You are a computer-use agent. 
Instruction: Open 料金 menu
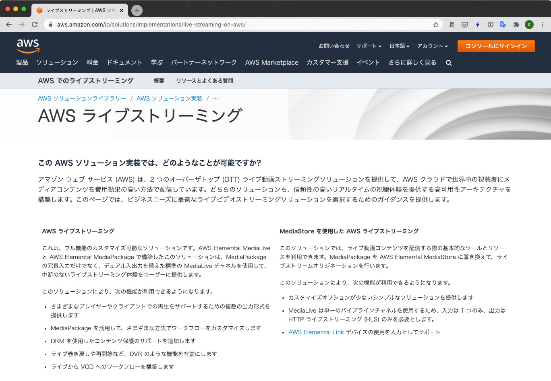[x=93, y=62]
